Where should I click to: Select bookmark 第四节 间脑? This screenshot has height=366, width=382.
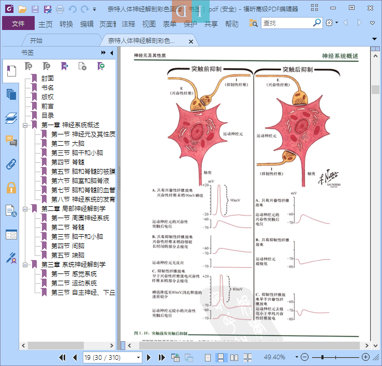[68, 246]
